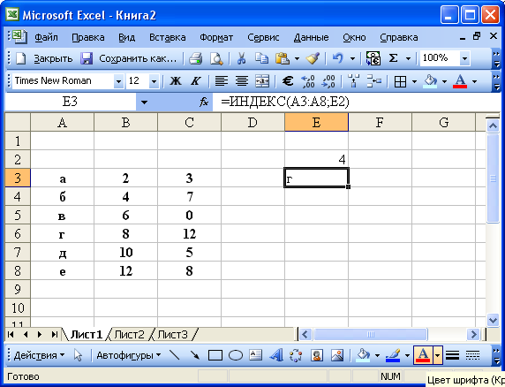
Task: Open the Вставка menu
Action: point(167,37)
